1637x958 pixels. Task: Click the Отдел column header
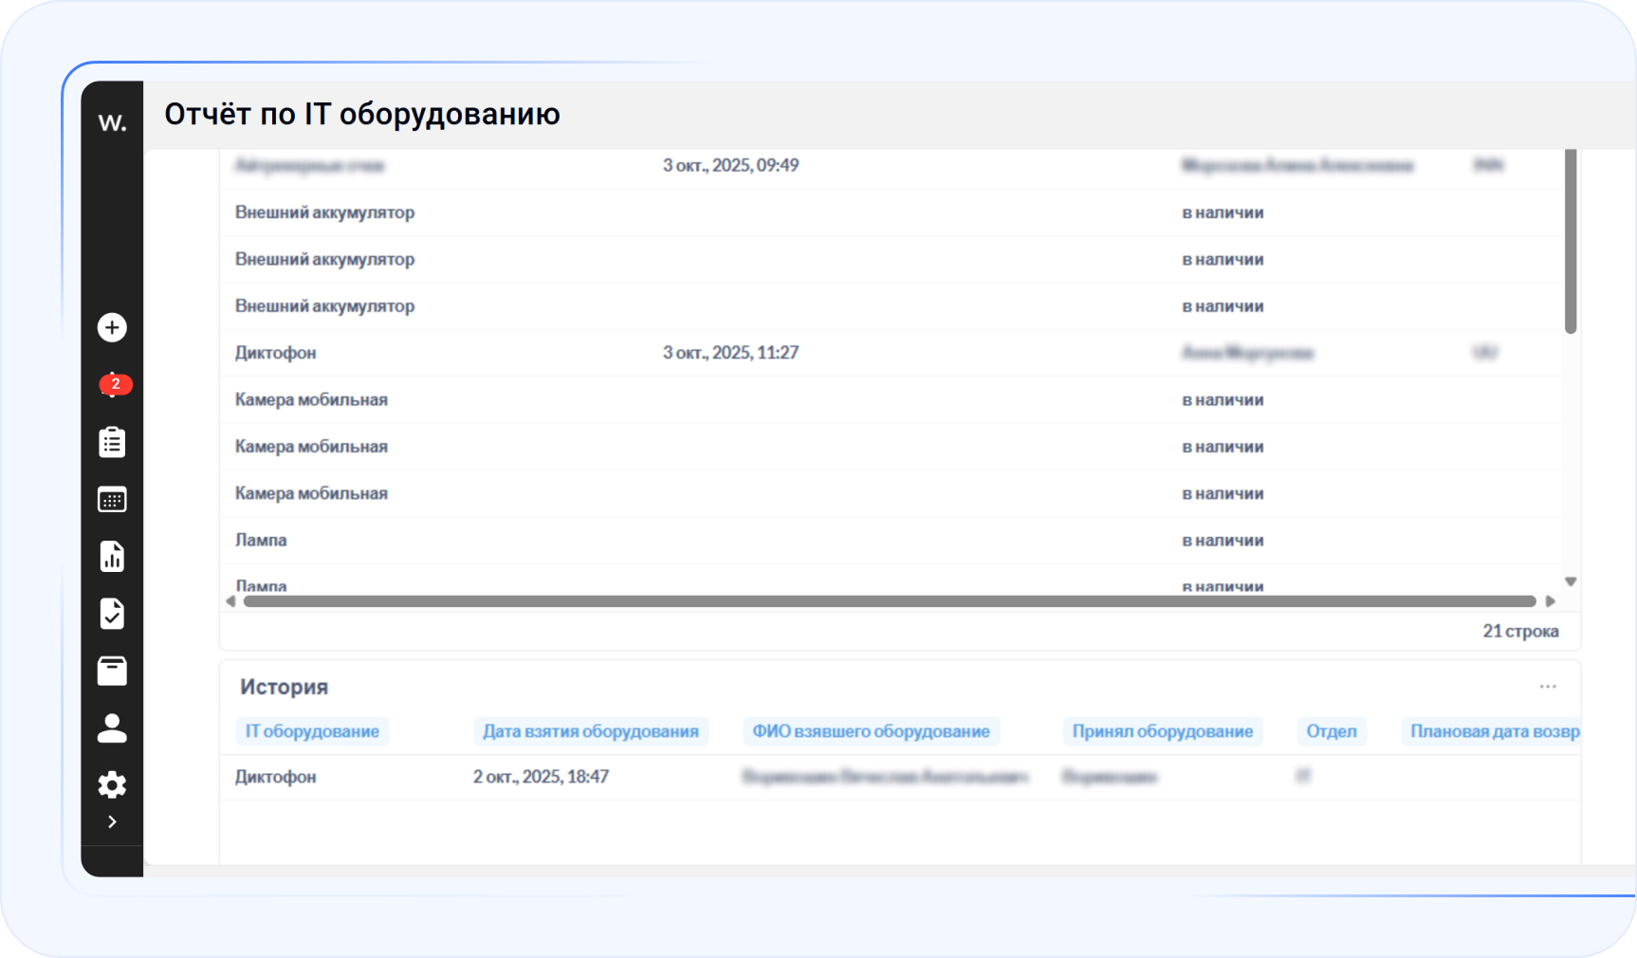[x=1331, y=731]
